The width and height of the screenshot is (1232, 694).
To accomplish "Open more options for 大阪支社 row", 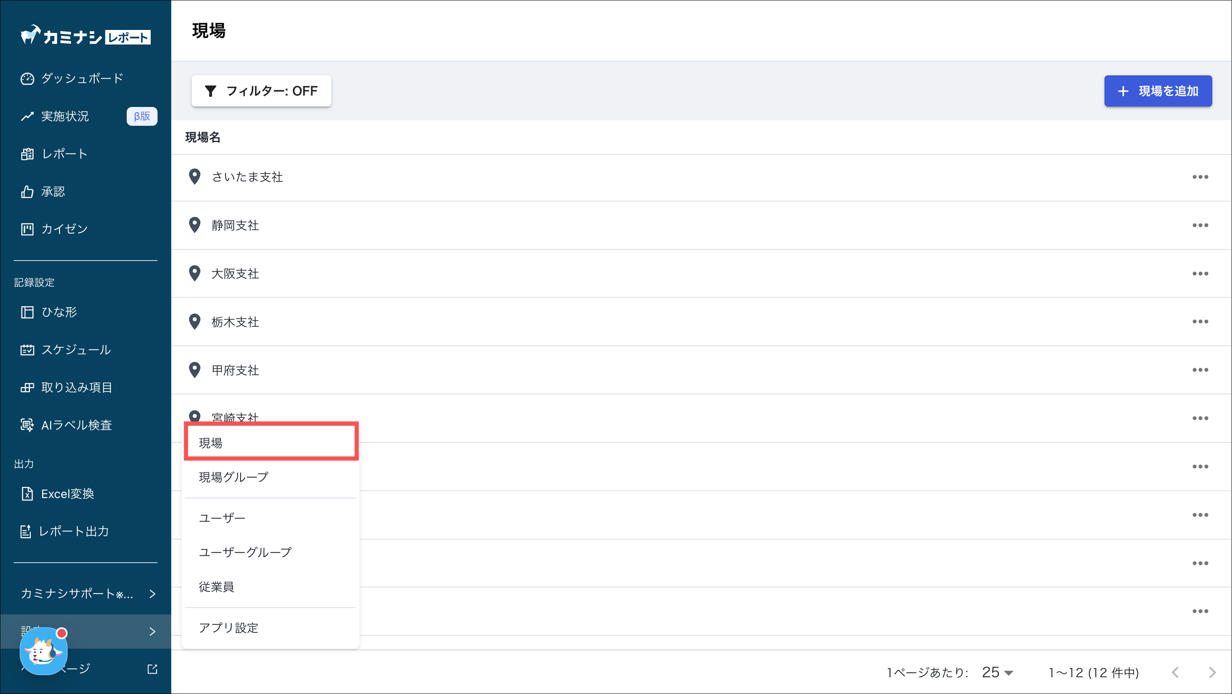I will click(x=1200, y=273).
